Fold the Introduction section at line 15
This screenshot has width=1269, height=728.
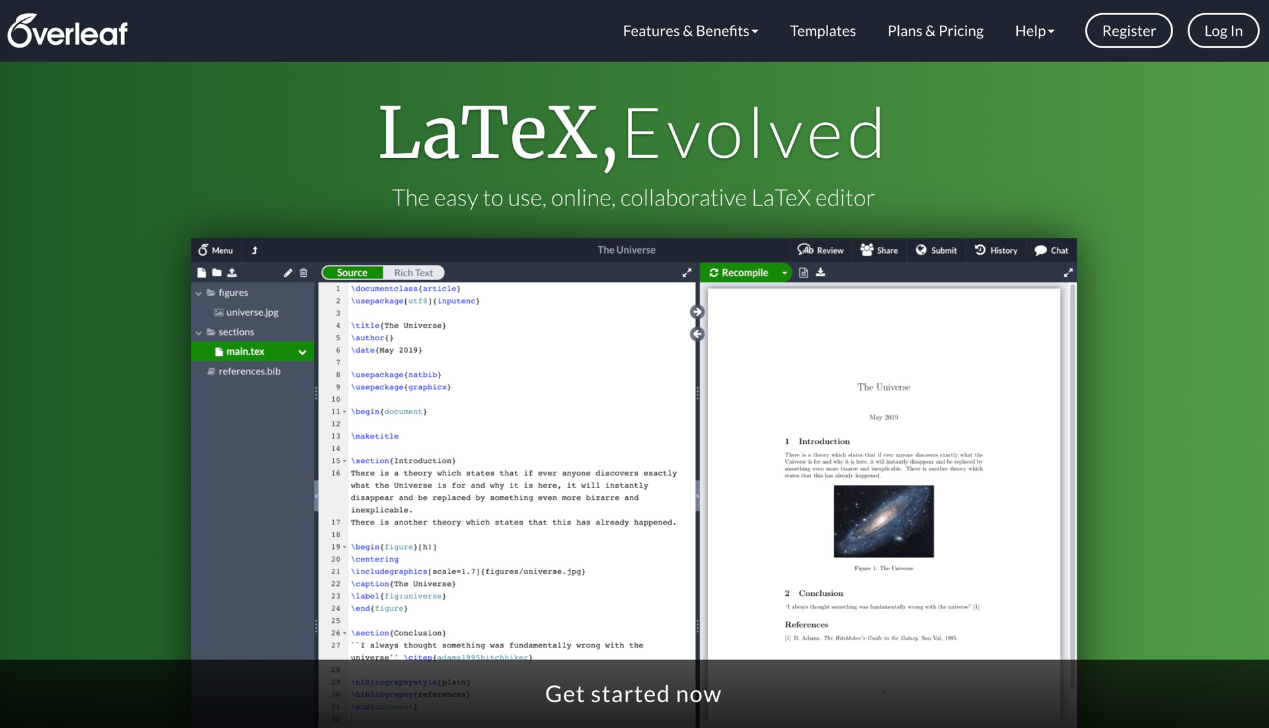(x=344, y=461)
